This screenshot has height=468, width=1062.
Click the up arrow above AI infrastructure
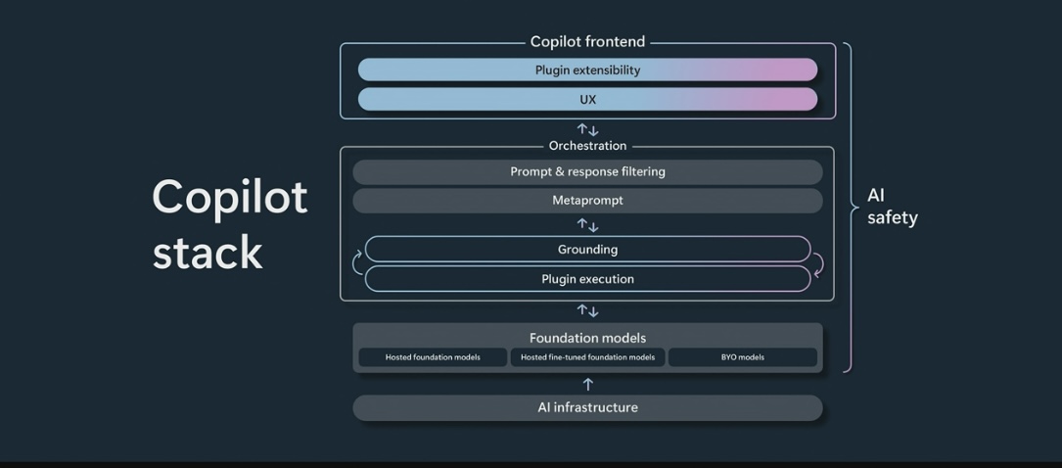588,384
